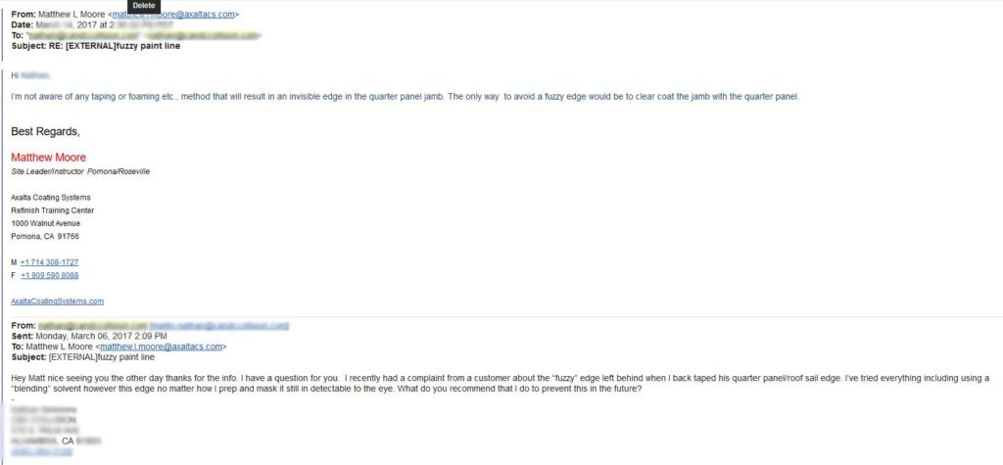Screen dimensions: 1003x465
Task: Click the blurred phone link in bottom signature
Action: tap(41, 451)
